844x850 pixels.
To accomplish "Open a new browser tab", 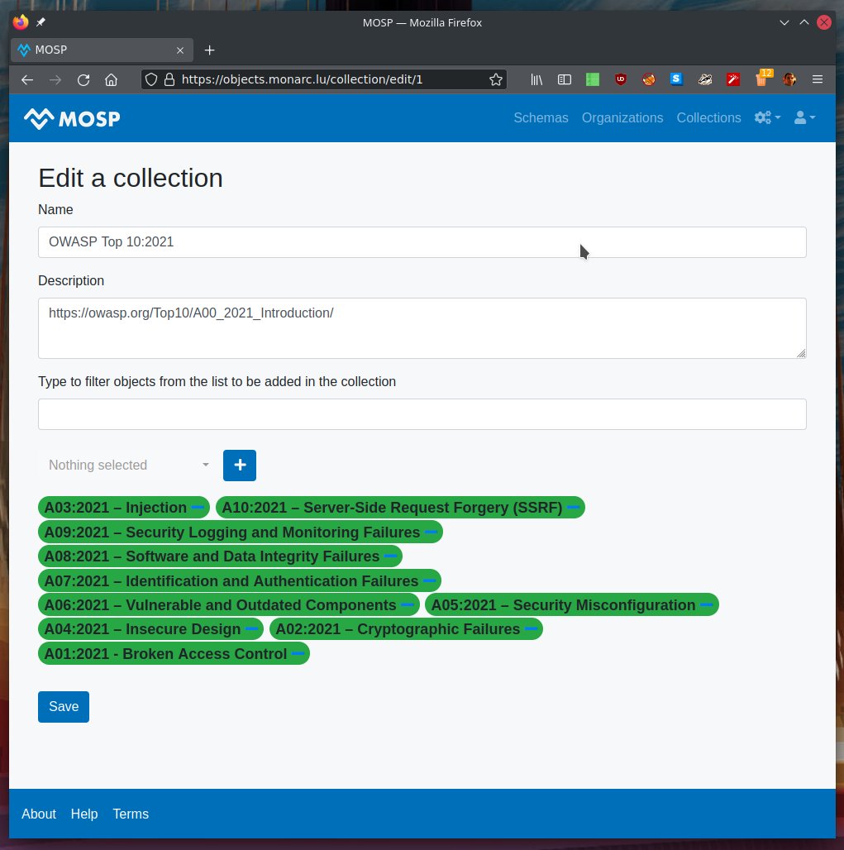I will click(209, 50).
